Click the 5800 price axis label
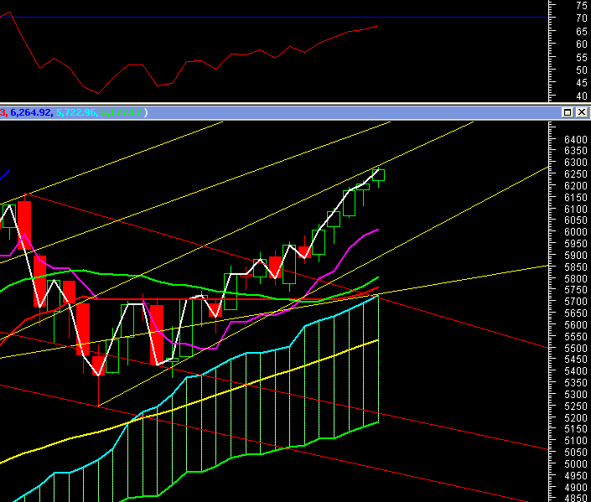 (x=576, y=278)
